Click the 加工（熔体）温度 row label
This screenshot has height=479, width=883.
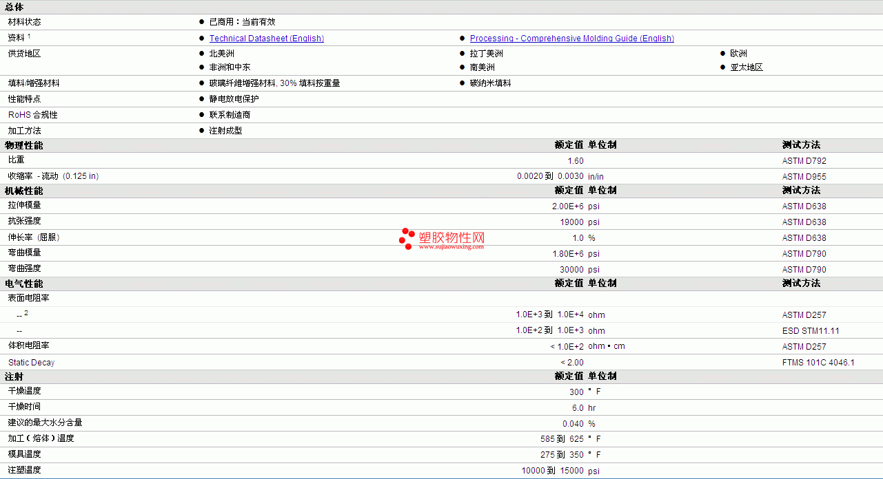pos(41,438)
